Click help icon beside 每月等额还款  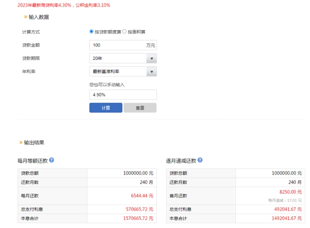coord(51,160)
